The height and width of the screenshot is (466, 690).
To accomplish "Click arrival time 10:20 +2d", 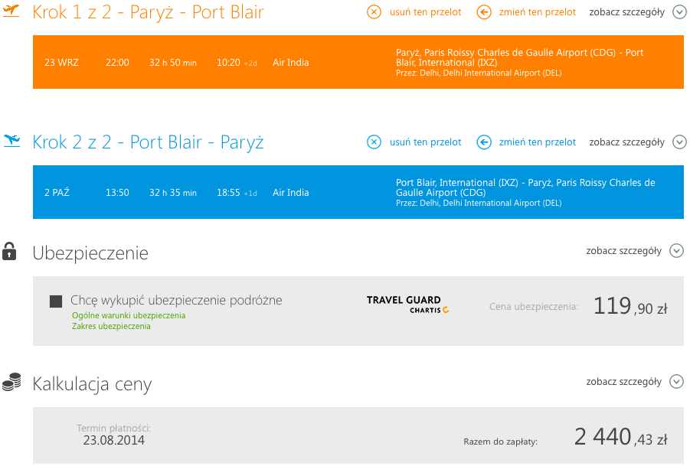I will [237, 63].
